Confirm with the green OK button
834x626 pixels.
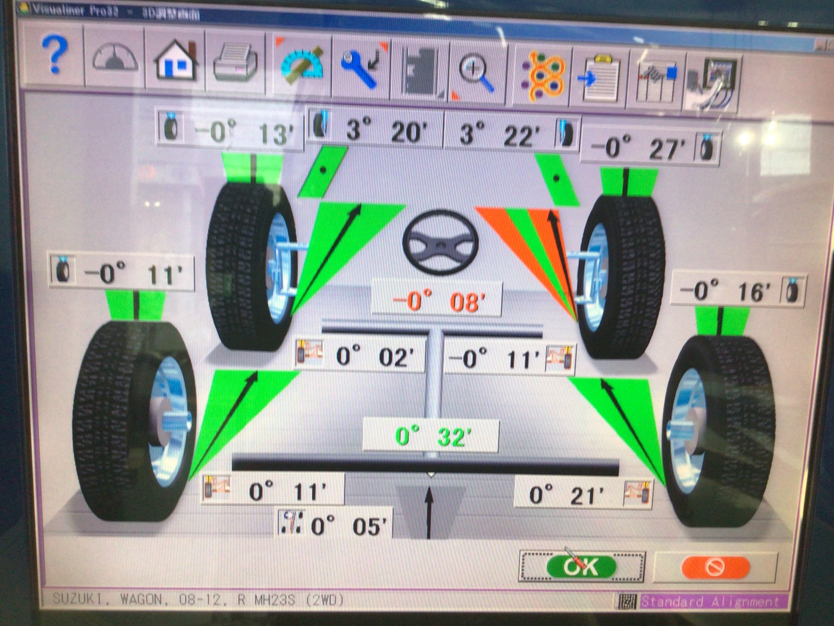(581, 566)
